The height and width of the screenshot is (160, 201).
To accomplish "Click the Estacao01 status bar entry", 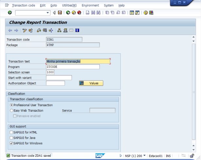I will (x=155, y=156).
